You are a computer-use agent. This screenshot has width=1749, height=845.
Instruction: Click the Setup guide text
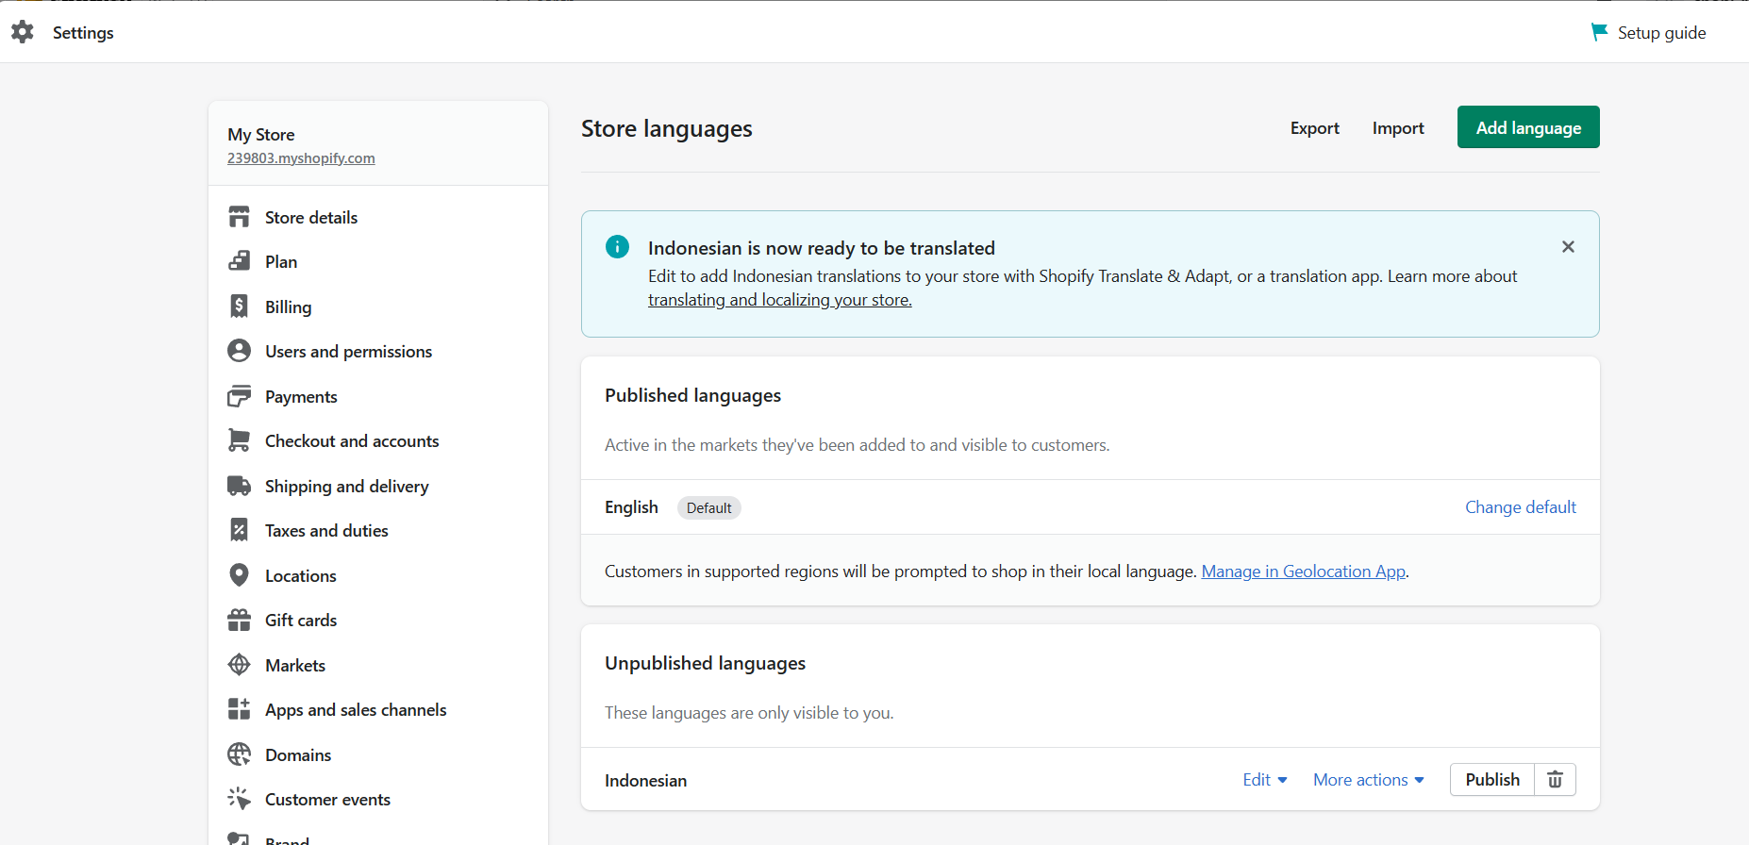pos(1662,33)
